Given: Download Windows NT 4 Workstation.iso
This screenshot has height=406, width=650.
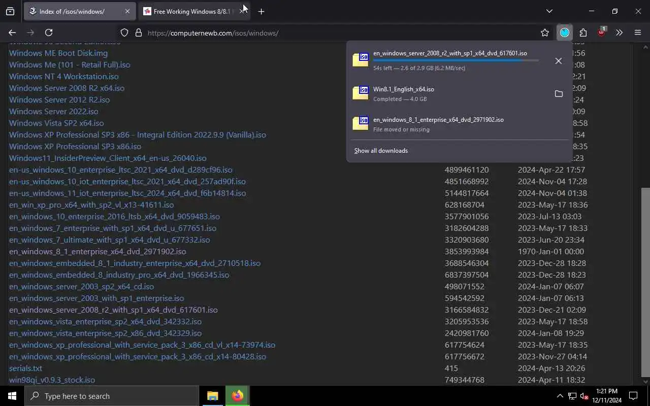Looking at the screenshot, I should (x=64, y=76).
